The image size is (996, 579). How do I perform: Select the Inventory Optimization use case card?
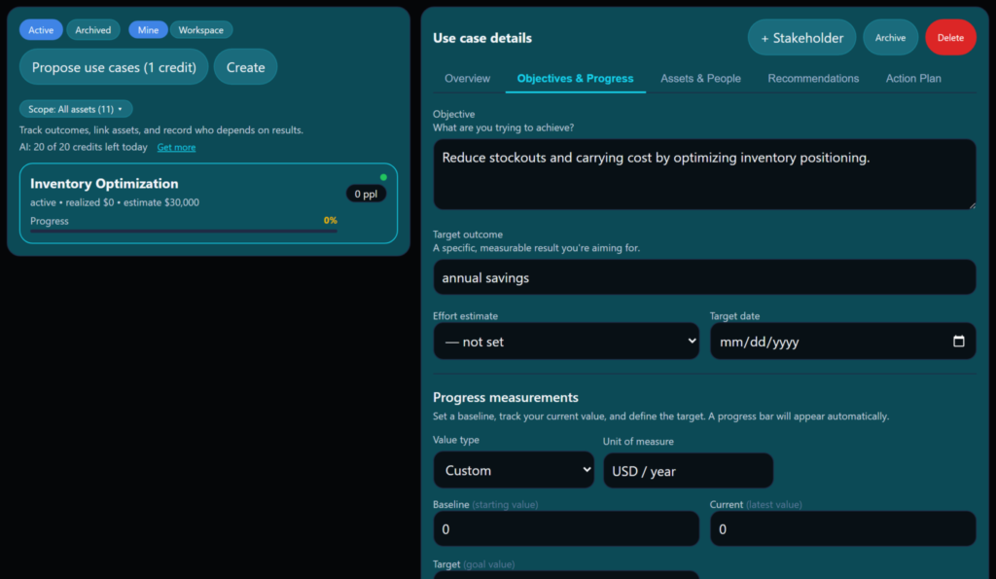coord(208,203)
